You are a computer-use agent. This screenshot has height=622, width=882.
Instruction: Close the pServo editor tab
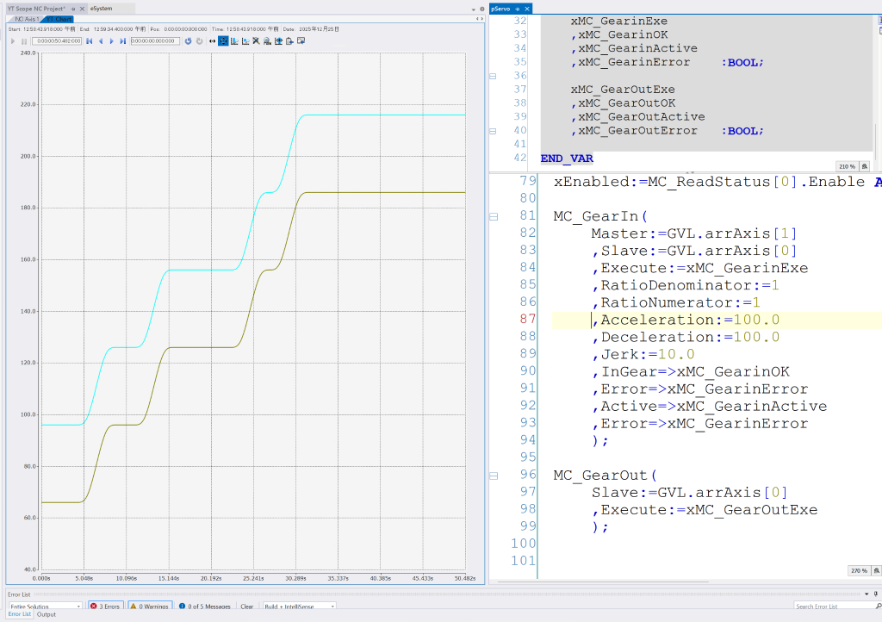tap(527, 8)
